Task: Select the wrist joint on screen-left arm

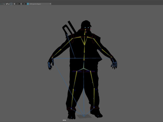Action: pyautogui.click(x=52, y=57)
